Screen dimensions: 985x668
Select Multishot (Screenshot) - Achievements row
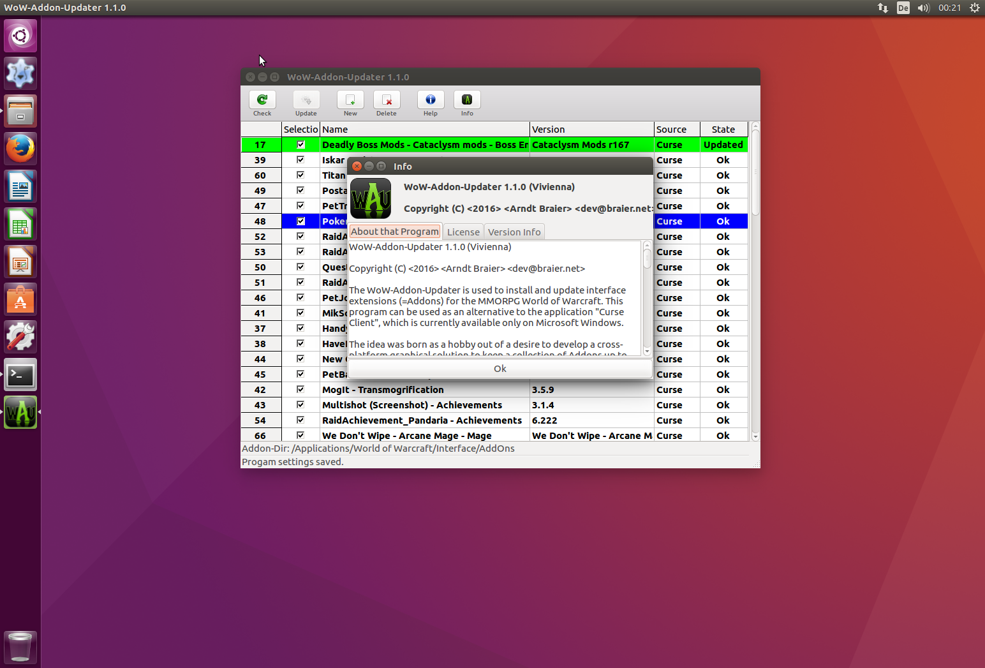point(494,405)
